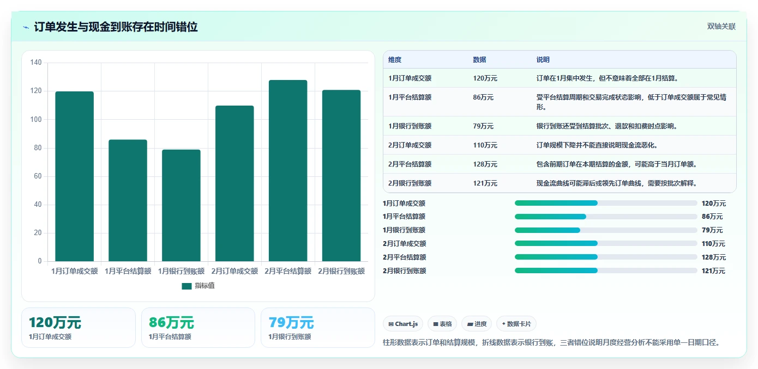Click the lightning icon beside the title
Viewport: 758px width, 369px height.
click(26, 27)
